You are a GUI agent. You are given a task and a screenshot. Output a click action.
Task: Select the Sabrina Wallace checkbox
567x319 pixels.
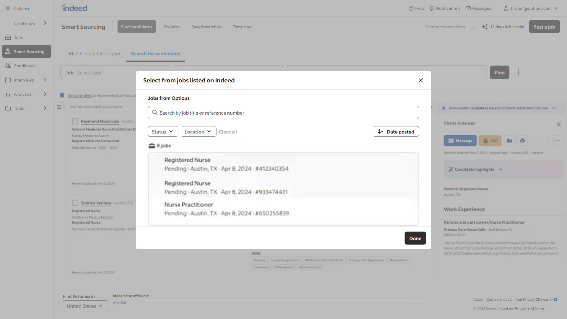[75, 203]
